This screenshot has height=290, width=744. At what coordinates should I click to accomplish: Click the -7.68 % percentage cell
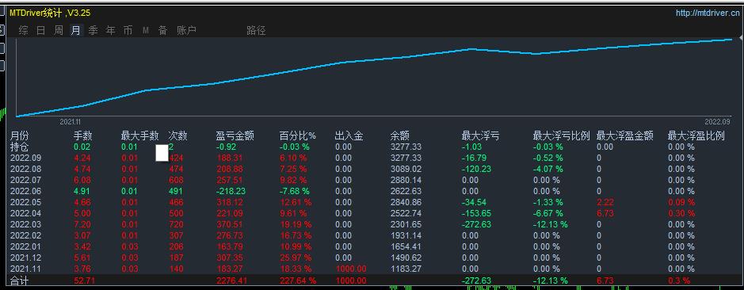click(x=294, y=191)
